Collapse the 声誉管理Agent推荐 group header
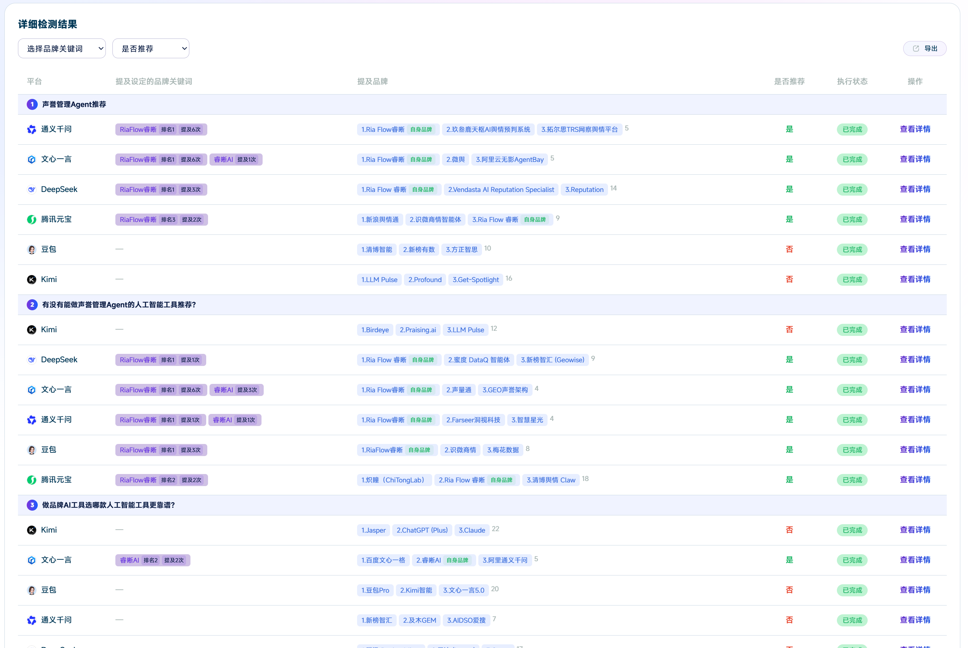 (x=482, y=104)
